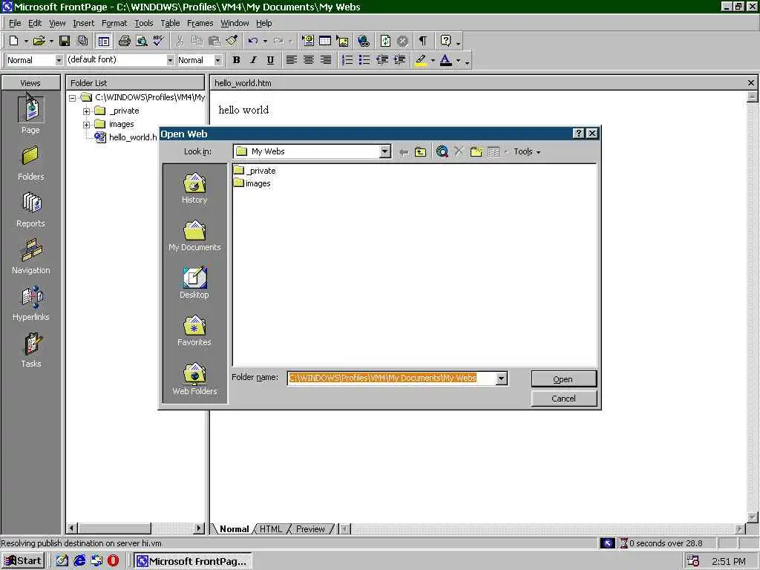This screenshot has height=570, width=760.
Task: Apply the yellow highlight color
Action: click(421, 60)
